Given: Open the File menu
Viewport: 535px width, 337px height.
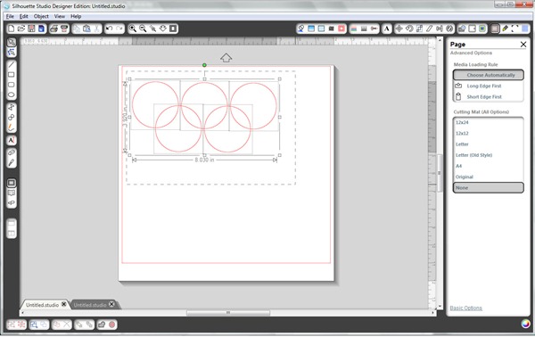Looking at the screenshot, I should point(10,16).
